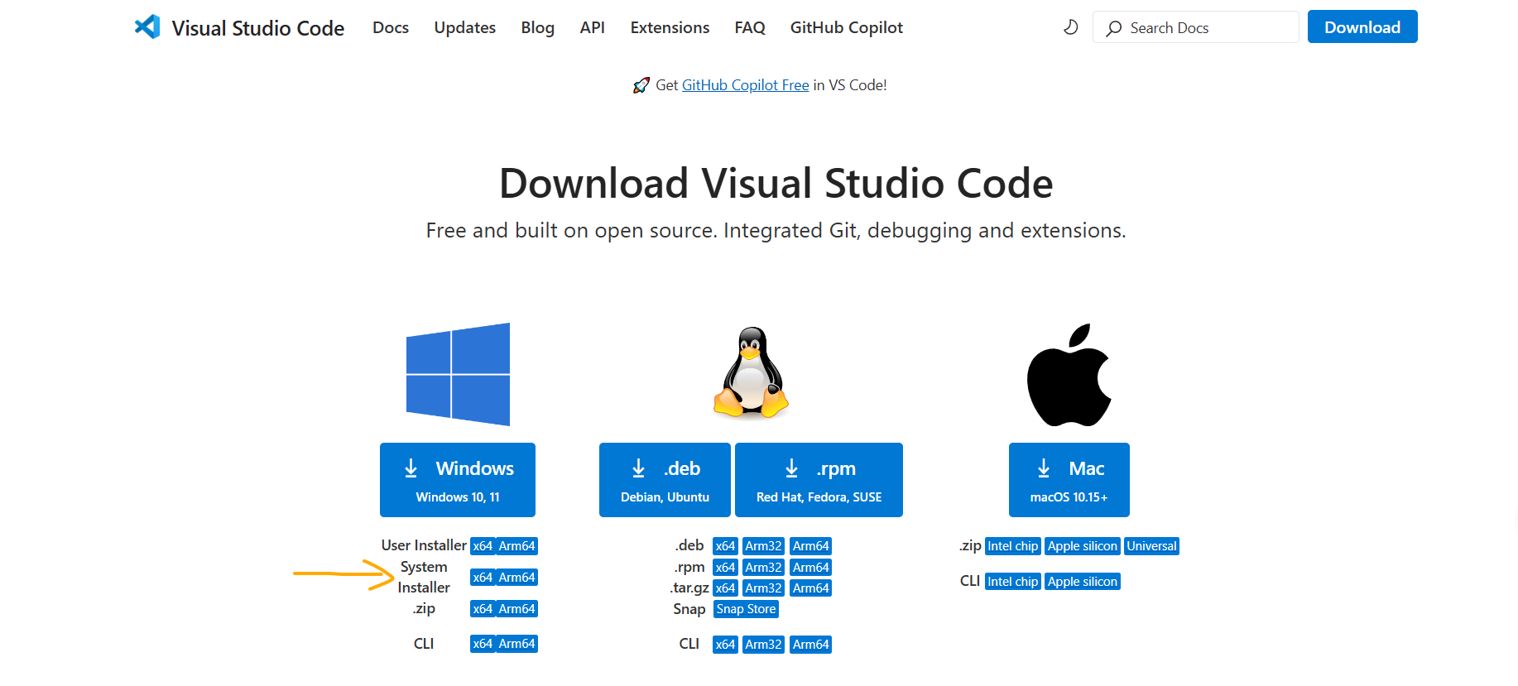Click the Visual Studio Code title text

[x=258, y=28]
